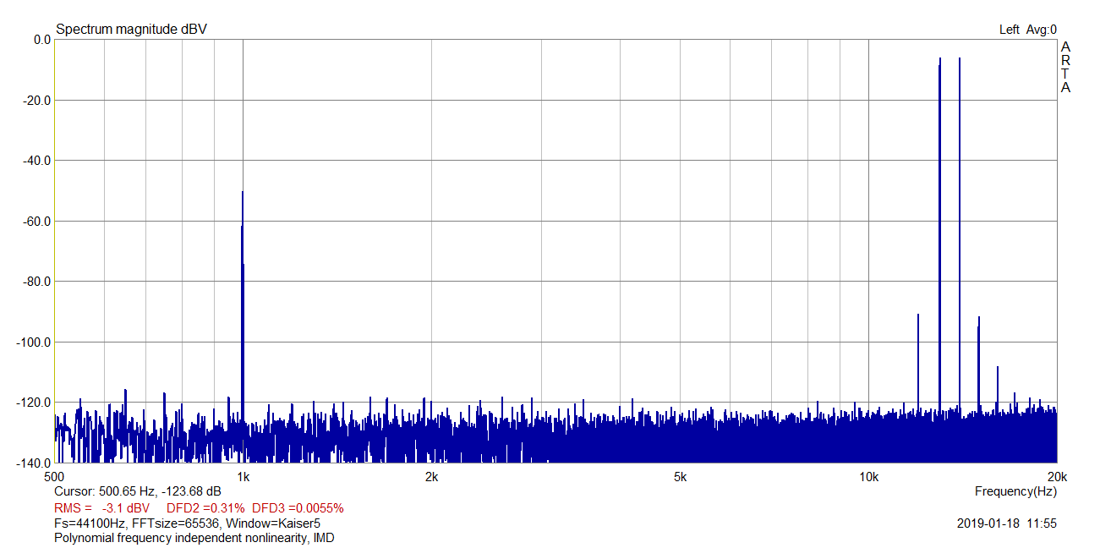This screenshot has width=1111, height=548.
Task: Click the 'Left Avg:0' channel label
Action: 1027,30
